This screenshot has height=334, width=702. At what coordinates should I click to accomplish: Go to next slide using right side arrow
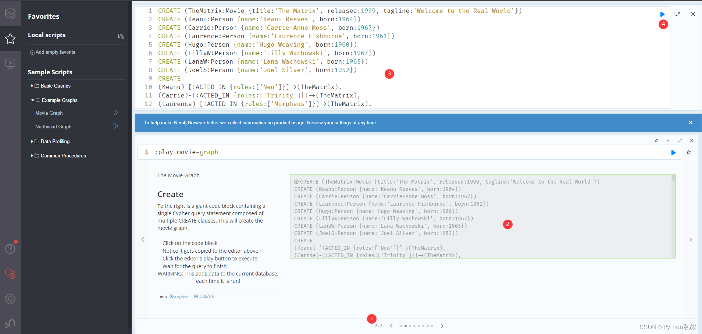pyautogui.click(x=691, y=239)
